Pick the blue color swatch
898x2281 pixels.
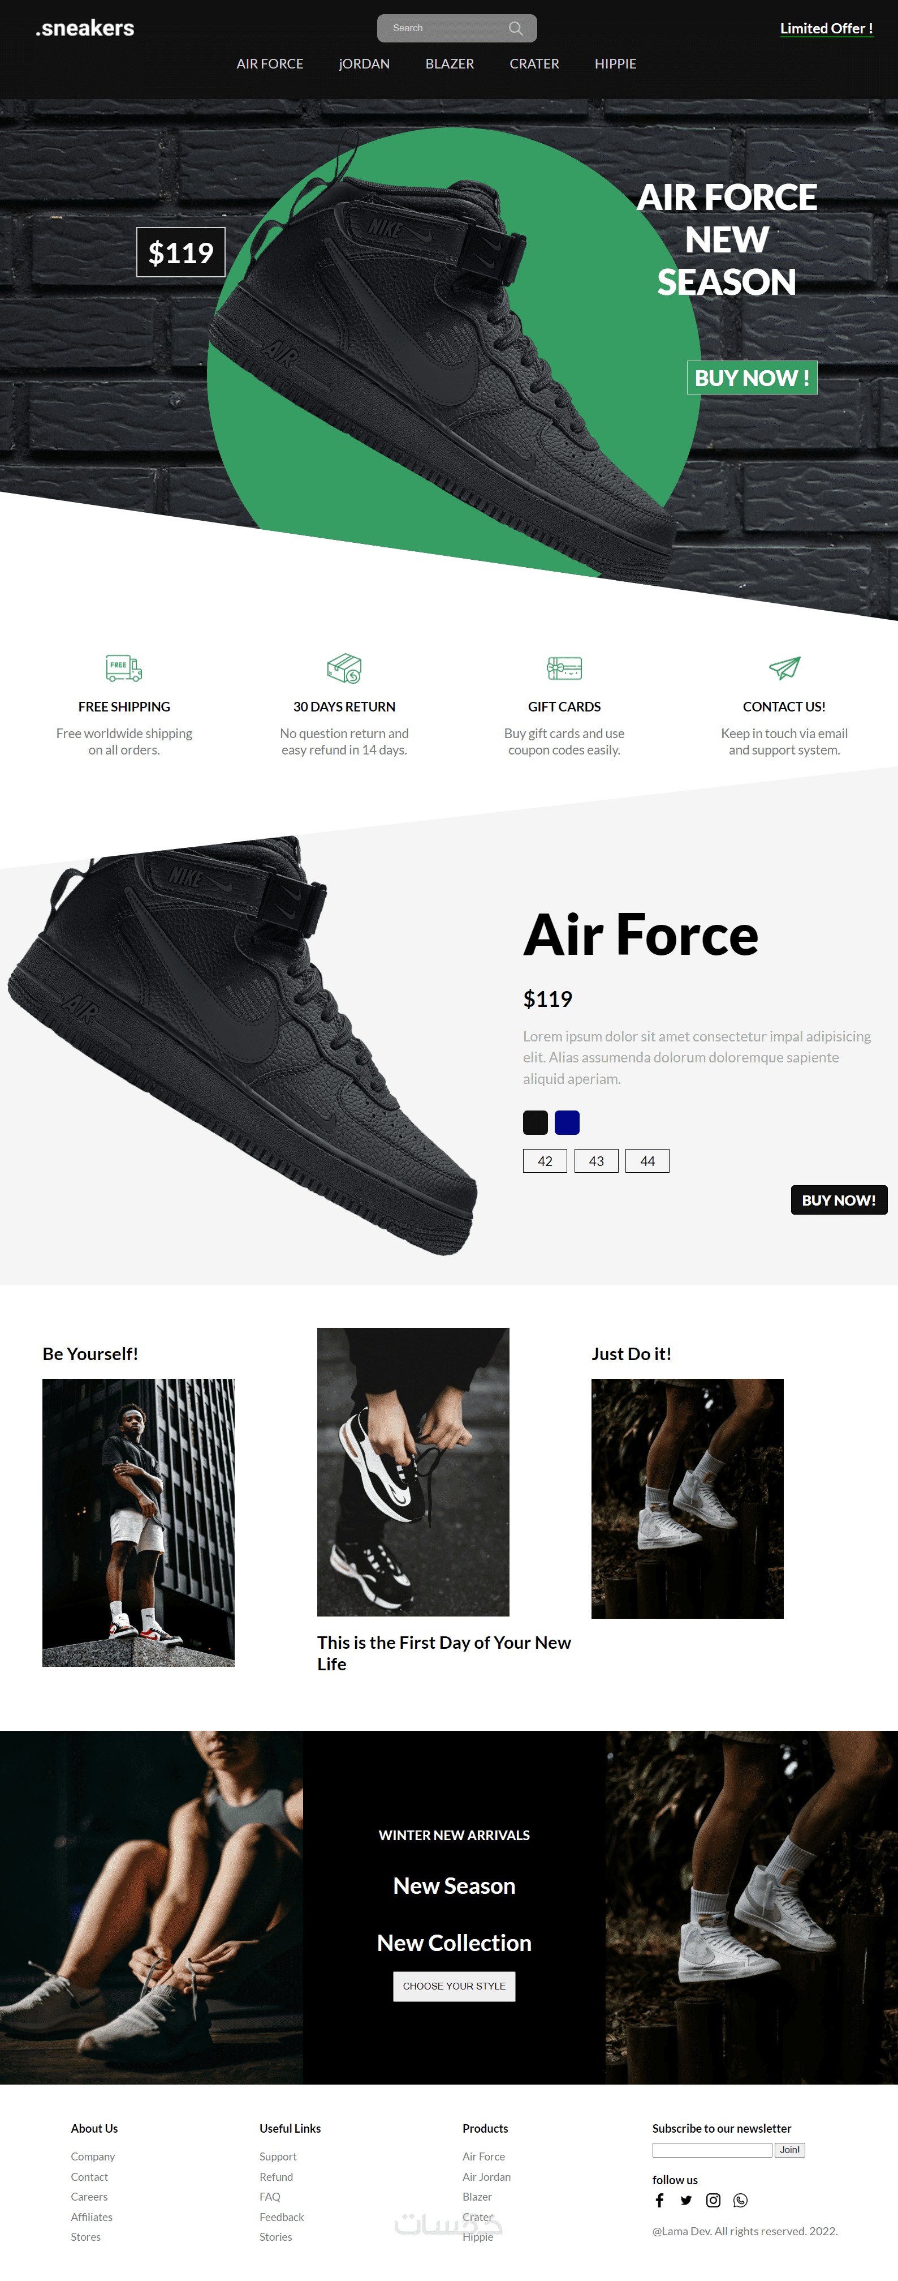click(x=567, y=1123)
